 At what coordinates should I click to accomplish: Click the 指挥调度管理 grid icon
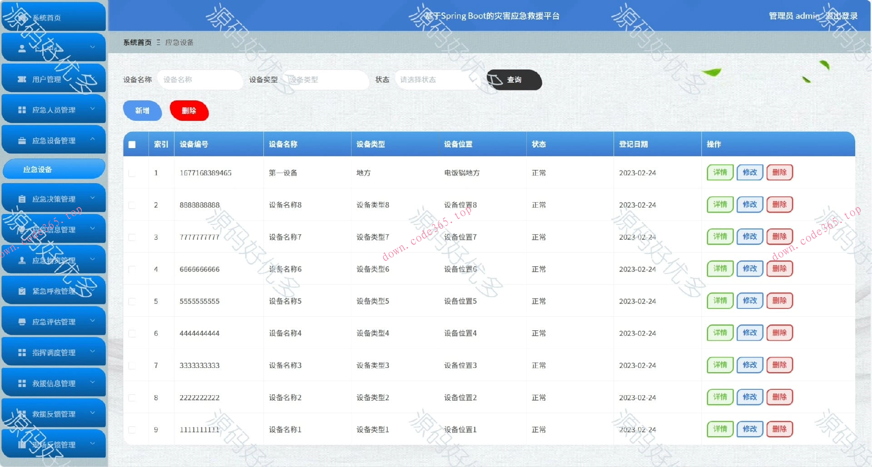point(21,352)
